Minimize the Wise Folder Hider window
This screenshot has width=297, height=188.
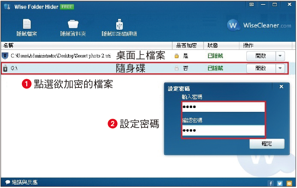tap(263, 4)
